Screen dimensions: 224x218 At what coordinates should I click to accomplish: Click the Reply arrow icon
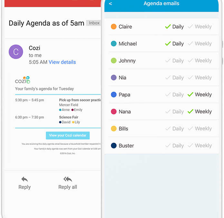pyautogui.click(x=24, y=179)
